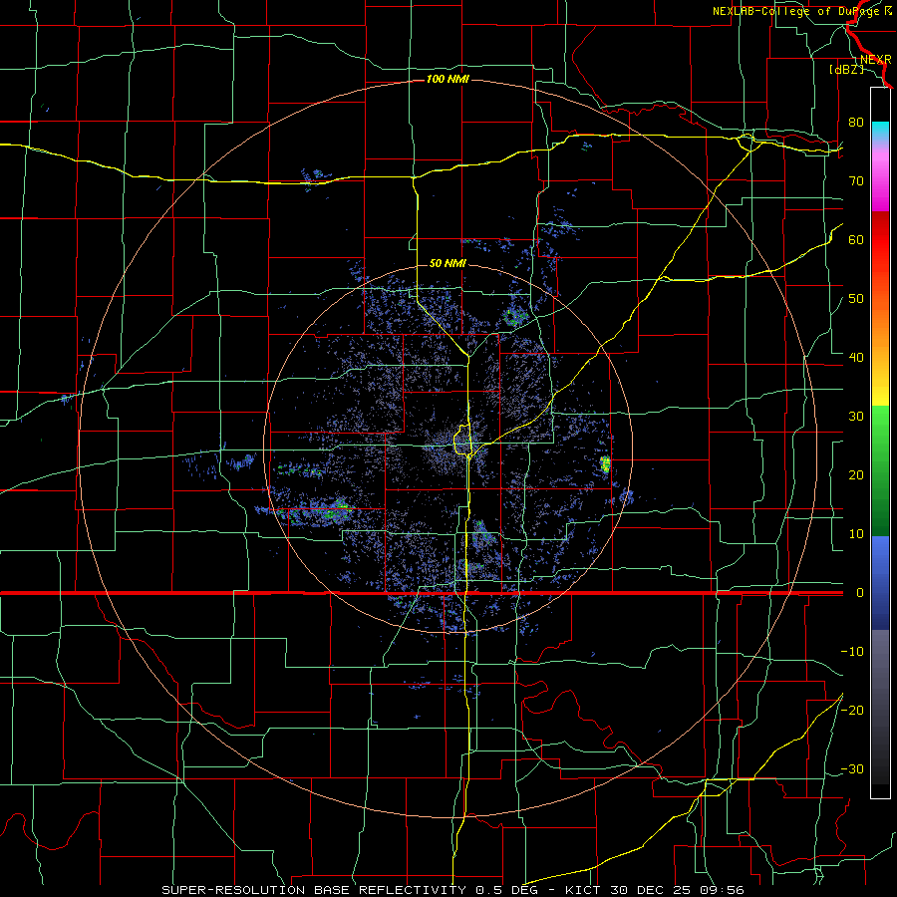Click the 70 value on the dBZ scale

click(856, 181)
